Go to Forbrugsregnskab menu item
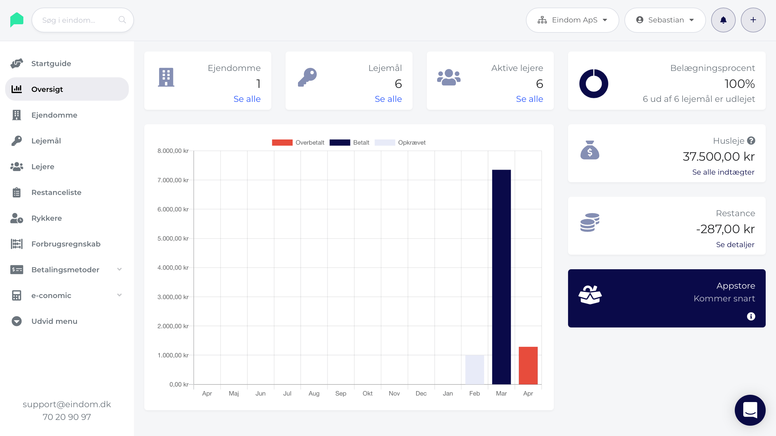The image size is (776, 436). 66,244
